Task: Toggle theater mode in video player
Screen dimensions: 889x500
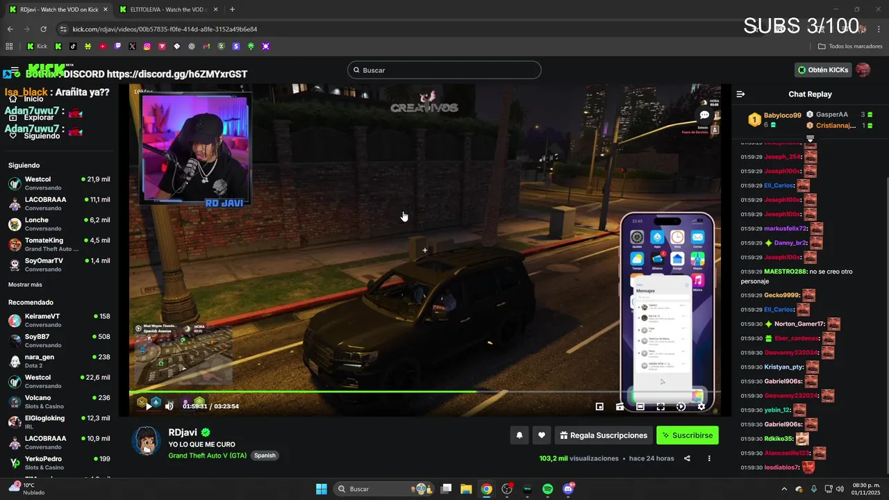Action: (640, 407)
